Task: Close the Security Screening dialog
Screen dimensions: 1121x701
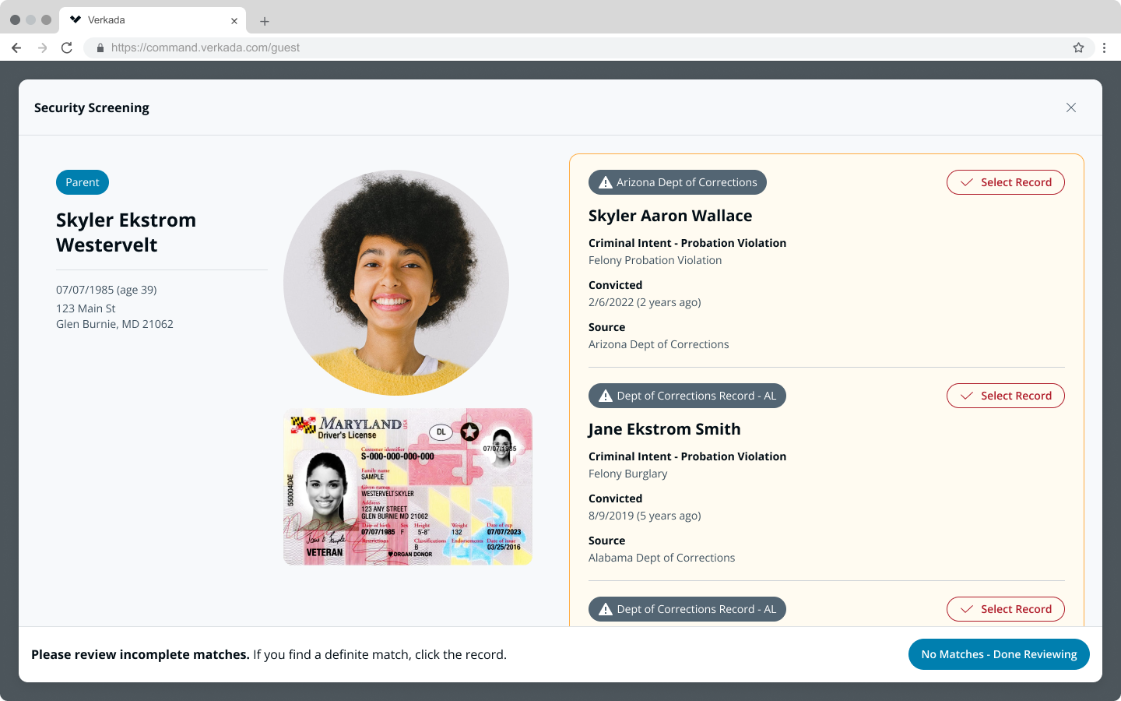Action: 1070,107
